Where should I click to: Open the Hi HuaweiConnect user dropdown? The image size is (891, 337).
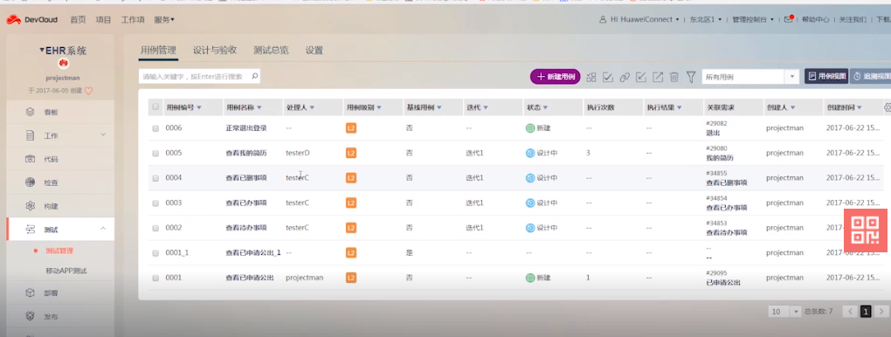pyautogui.click(x=639, y=19)
